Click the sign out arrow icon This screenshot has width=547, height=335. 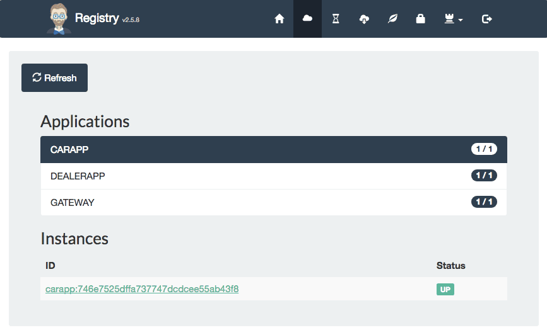(487, 19)
